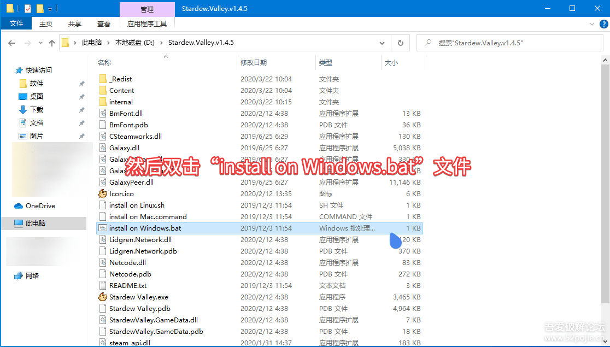Select 网络 in the navigation pane
This screenshot has width=610, height=347.
(32, 276)
